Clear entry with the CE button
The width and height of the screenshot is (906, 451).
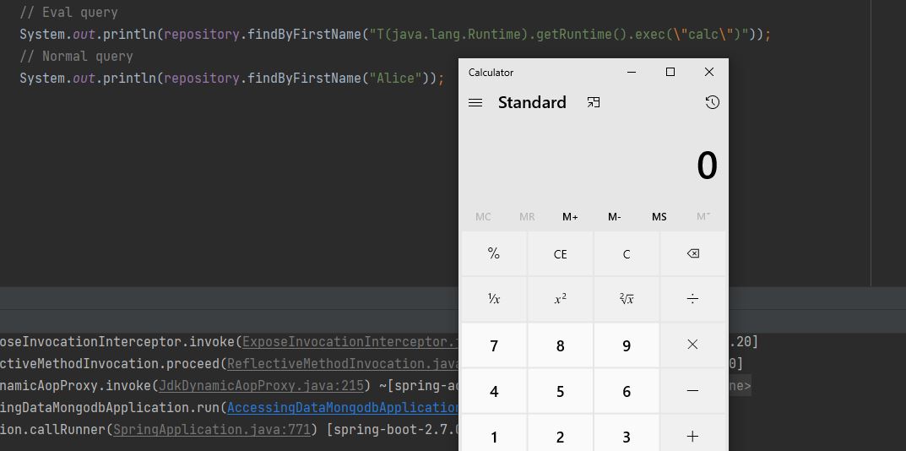(560, 254)
